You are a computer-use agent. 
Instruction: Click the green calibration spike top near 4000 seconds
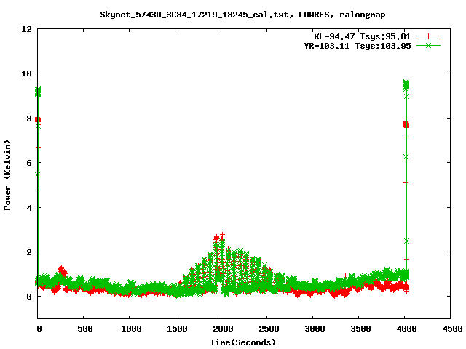click(x=406, y=84)
